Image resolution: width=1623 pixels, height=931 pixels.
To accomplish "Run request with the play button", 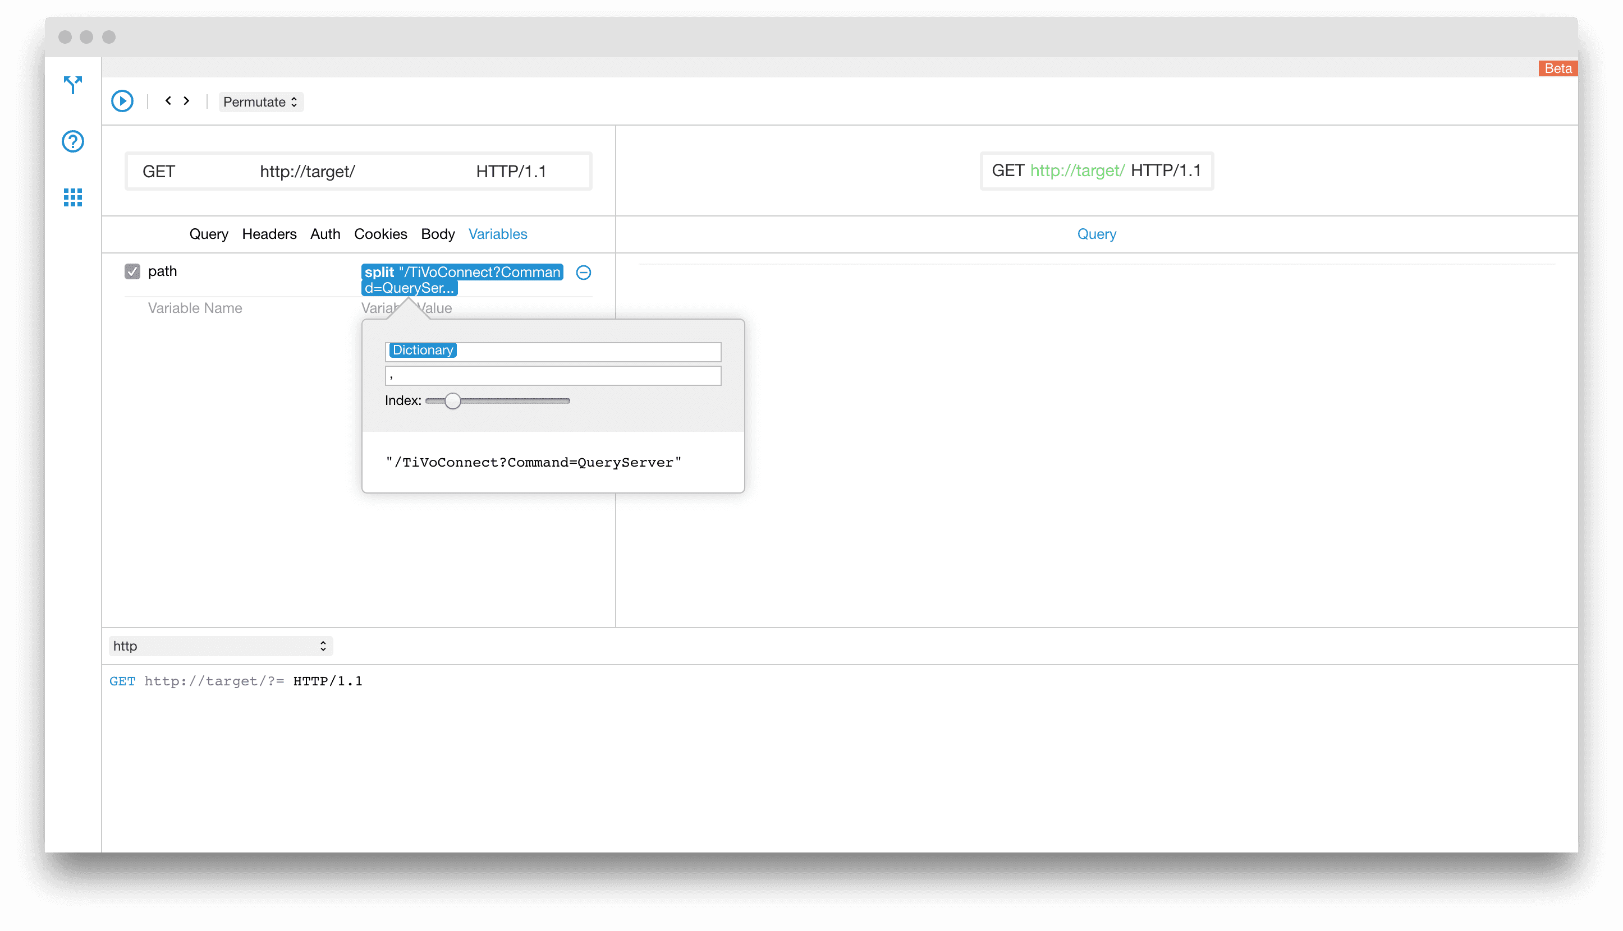I will coord(122,101).
